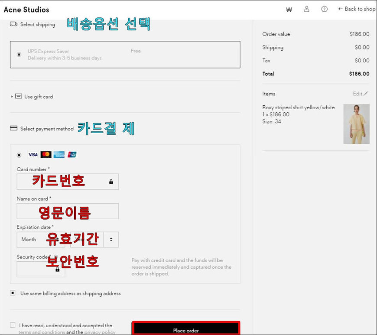The height and width of the screenshot is (335, 377).
Task: Click the shipping truck icon
Action: (13, 24)
